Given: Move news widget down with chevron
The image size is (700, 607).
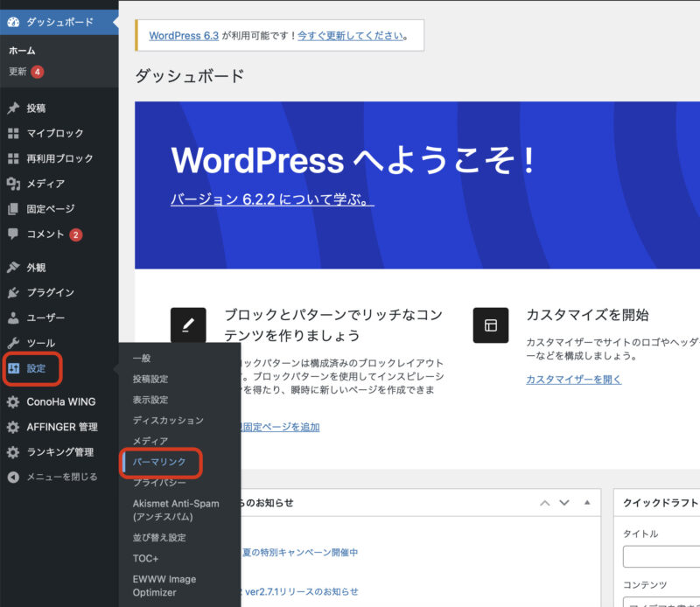Looking at the screenshot, I should point(564,503).
